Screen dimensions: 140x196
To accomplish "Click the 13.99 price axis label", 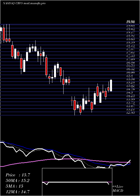I will pos(130,99).
